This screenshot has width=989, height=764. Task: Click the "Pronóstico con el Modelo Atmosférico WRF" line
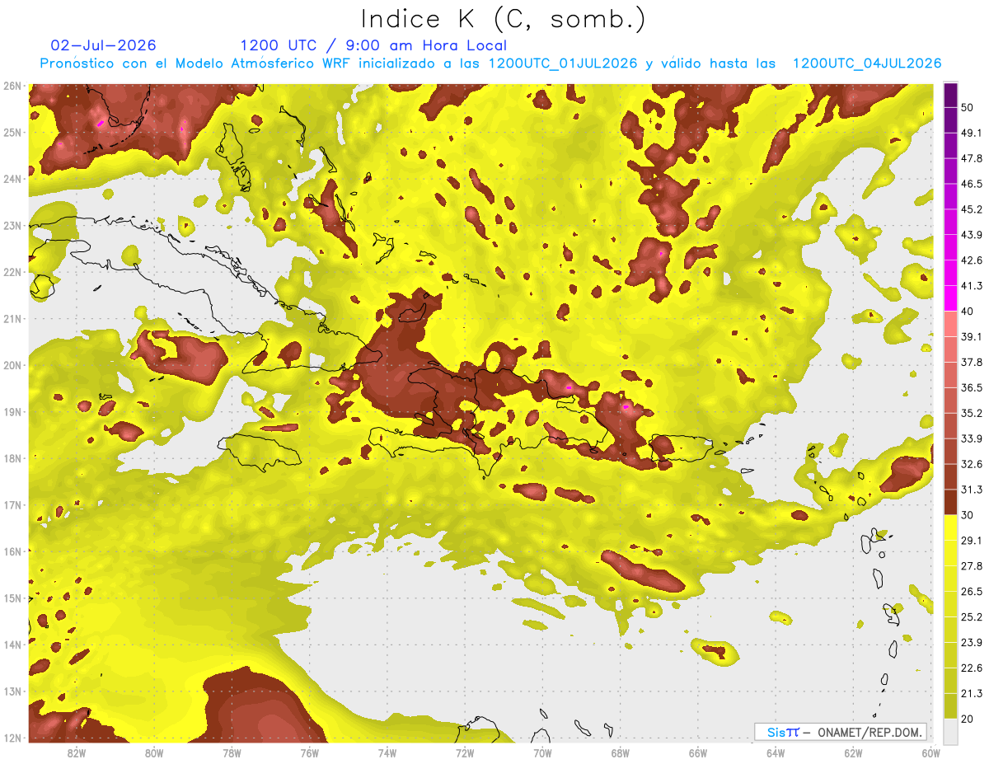pyautogui.click(x=490, y=63)
